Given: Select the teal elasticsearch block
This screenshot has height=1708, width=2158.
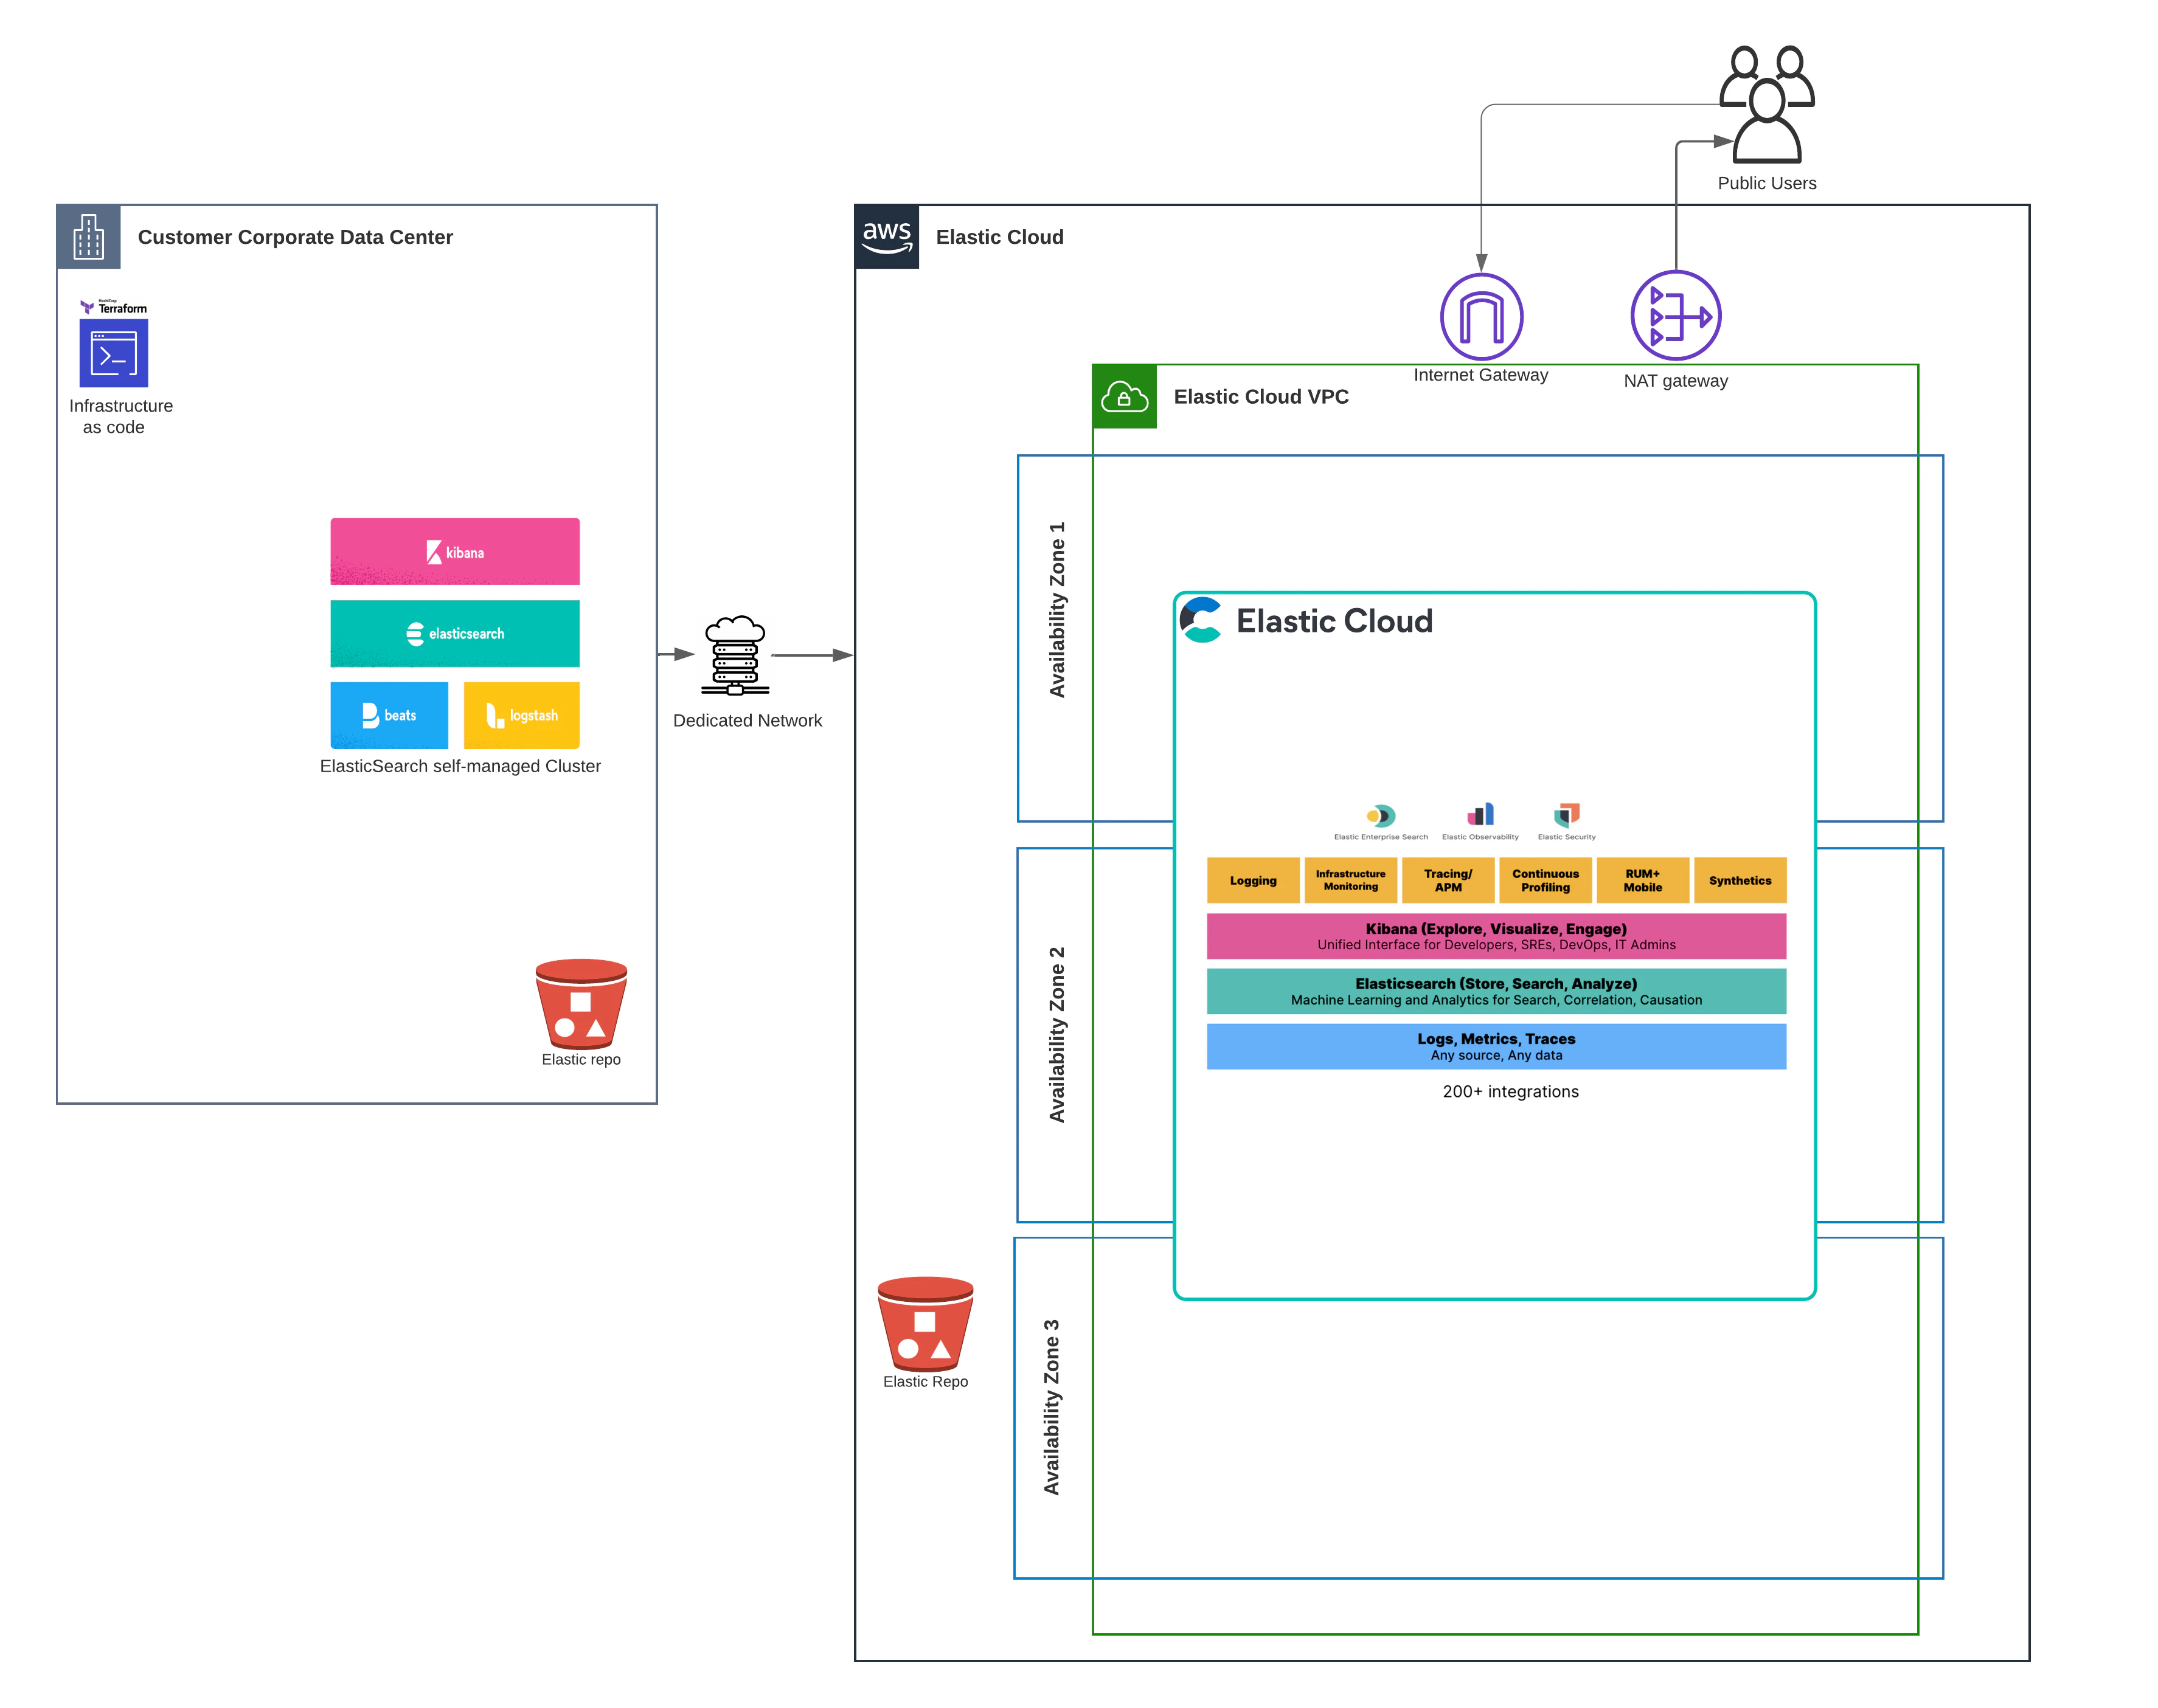Looking at the screenshot, I should 454,633.
